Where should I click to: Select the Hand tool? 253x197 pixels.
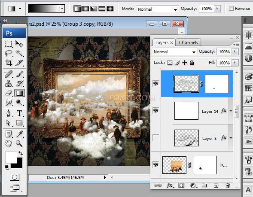8,143
